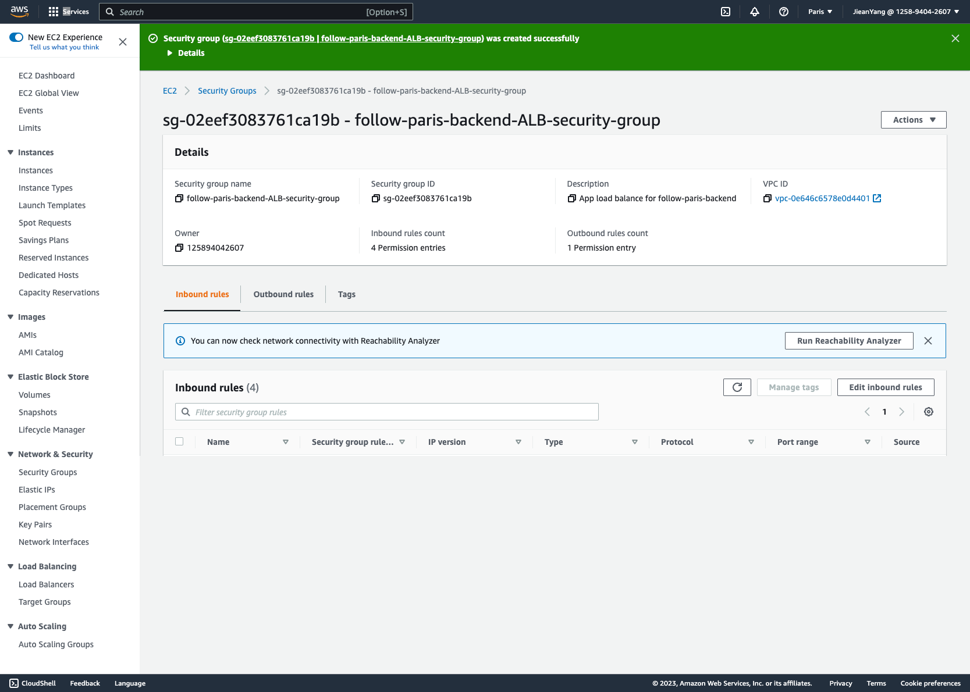Sort by Port range column arrow

click(x=868, y=442)
